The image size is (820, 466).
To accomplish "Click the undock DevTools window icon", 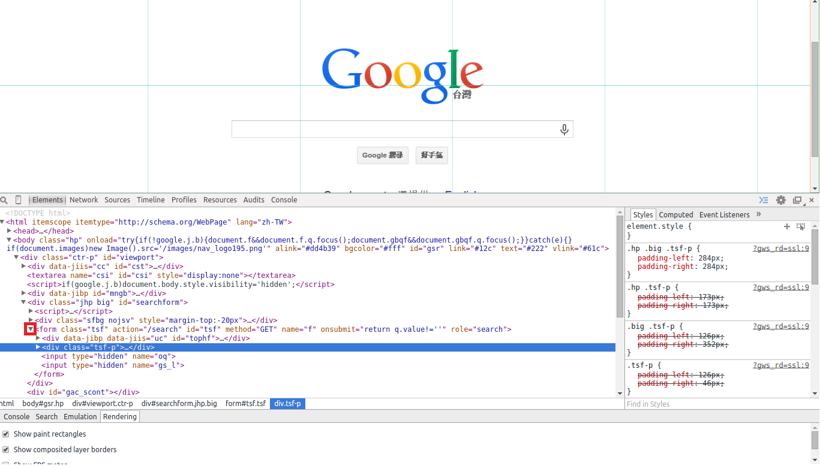I will pyautogui.click(x=797, y=200).
